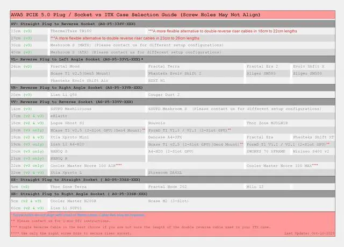
Task: Click the red note about 18cm to 22cm lengths
Action: pos(223,31)
